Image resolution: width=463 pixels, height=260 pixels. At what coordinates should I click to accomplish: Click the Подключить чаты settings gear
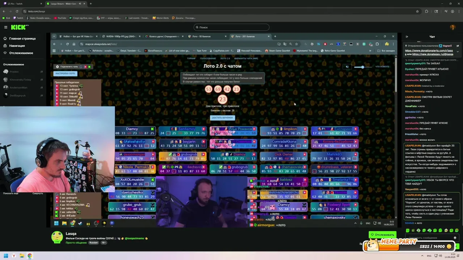click(x=57, y=66)
